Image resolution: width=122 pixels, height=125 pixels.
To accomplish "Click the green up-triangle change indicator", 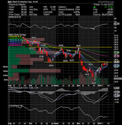I will (x=94, y=7).
